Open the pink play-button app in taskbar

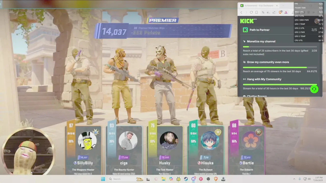click(201, 179)
